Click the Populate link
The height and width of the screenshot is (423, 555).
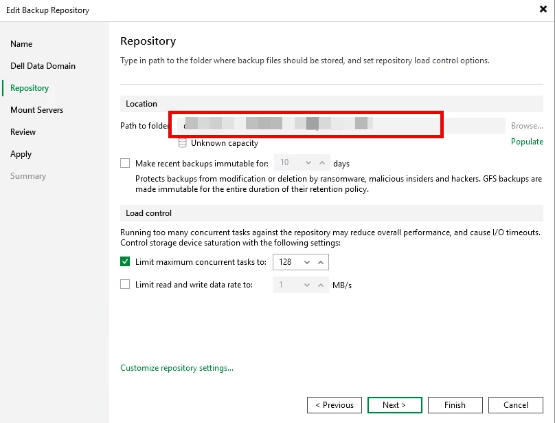click(x=527, y=142)
